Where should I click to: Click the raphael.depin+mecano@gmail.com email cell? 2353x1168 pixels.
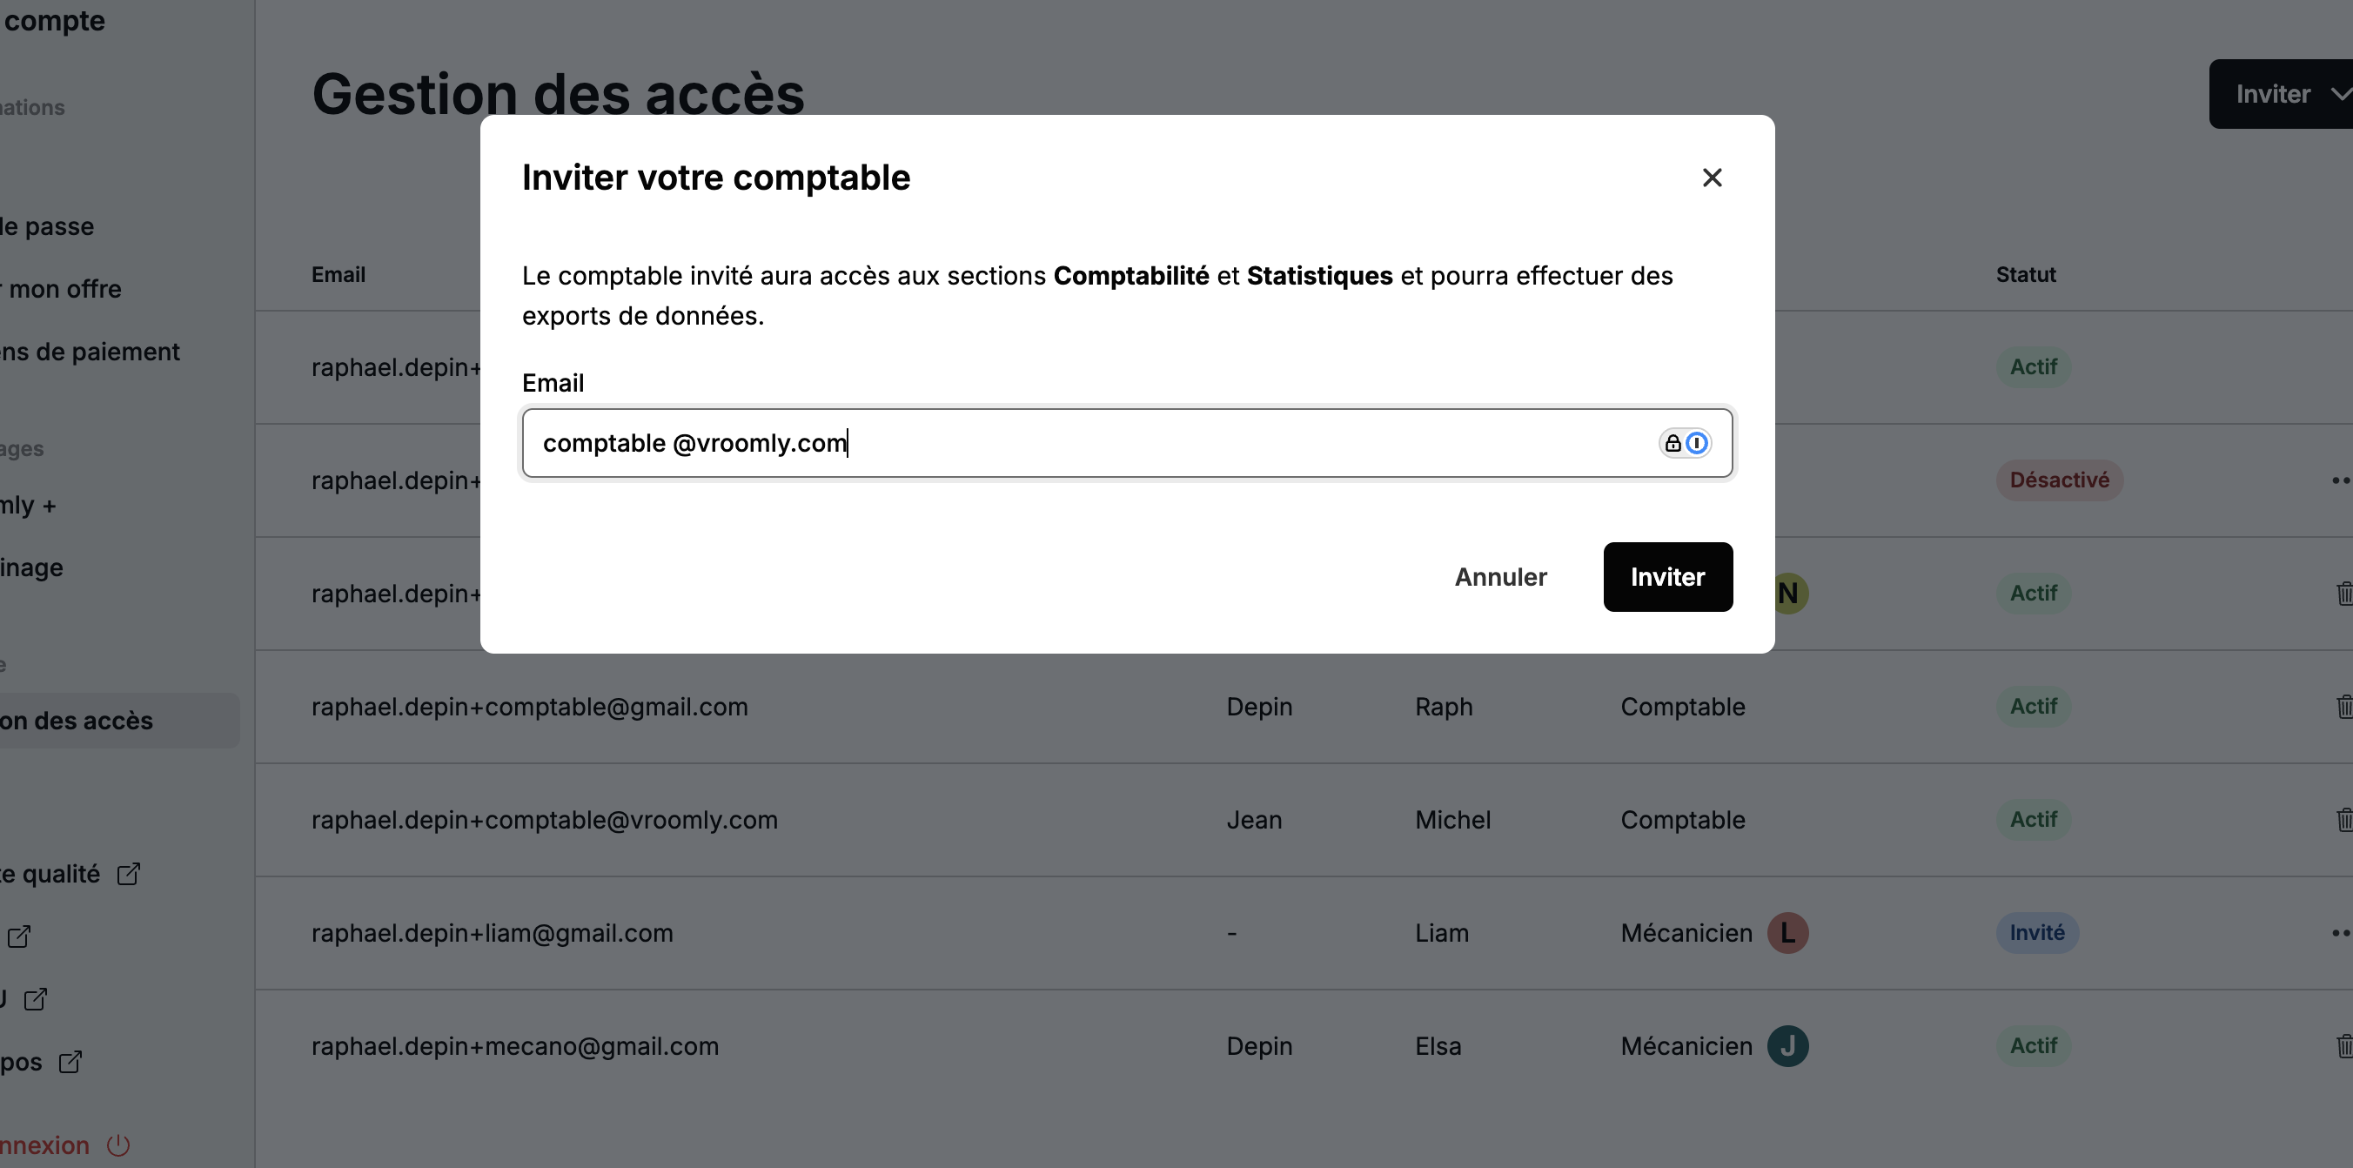pos(514,1045)
